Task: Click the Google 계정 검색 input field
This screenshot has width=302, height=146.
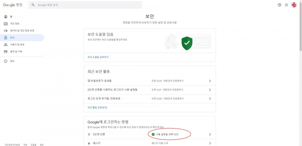Action: click(85, 5)
